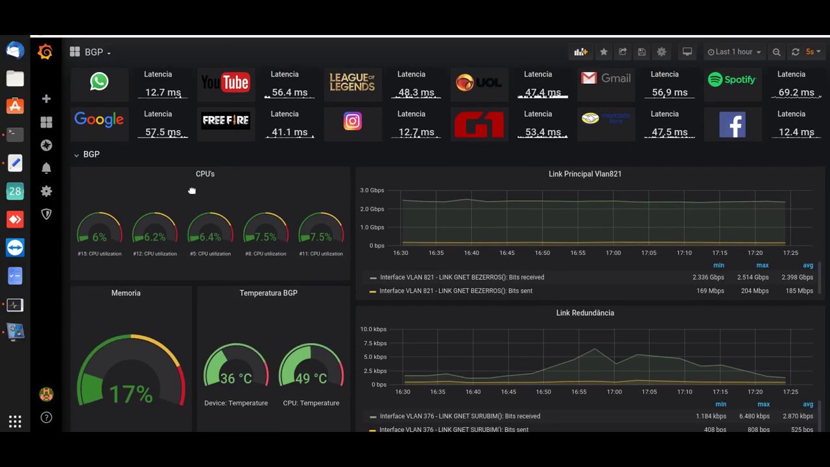Open the Alerting bell icon

pos(46,168)
